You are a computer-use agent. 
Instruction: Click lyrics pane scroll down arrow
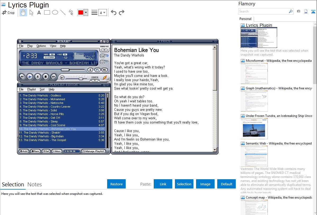pos(215,150)
